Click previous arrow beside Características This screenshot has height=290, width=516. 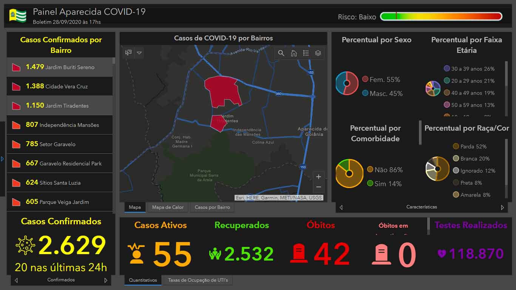[341, 207]
